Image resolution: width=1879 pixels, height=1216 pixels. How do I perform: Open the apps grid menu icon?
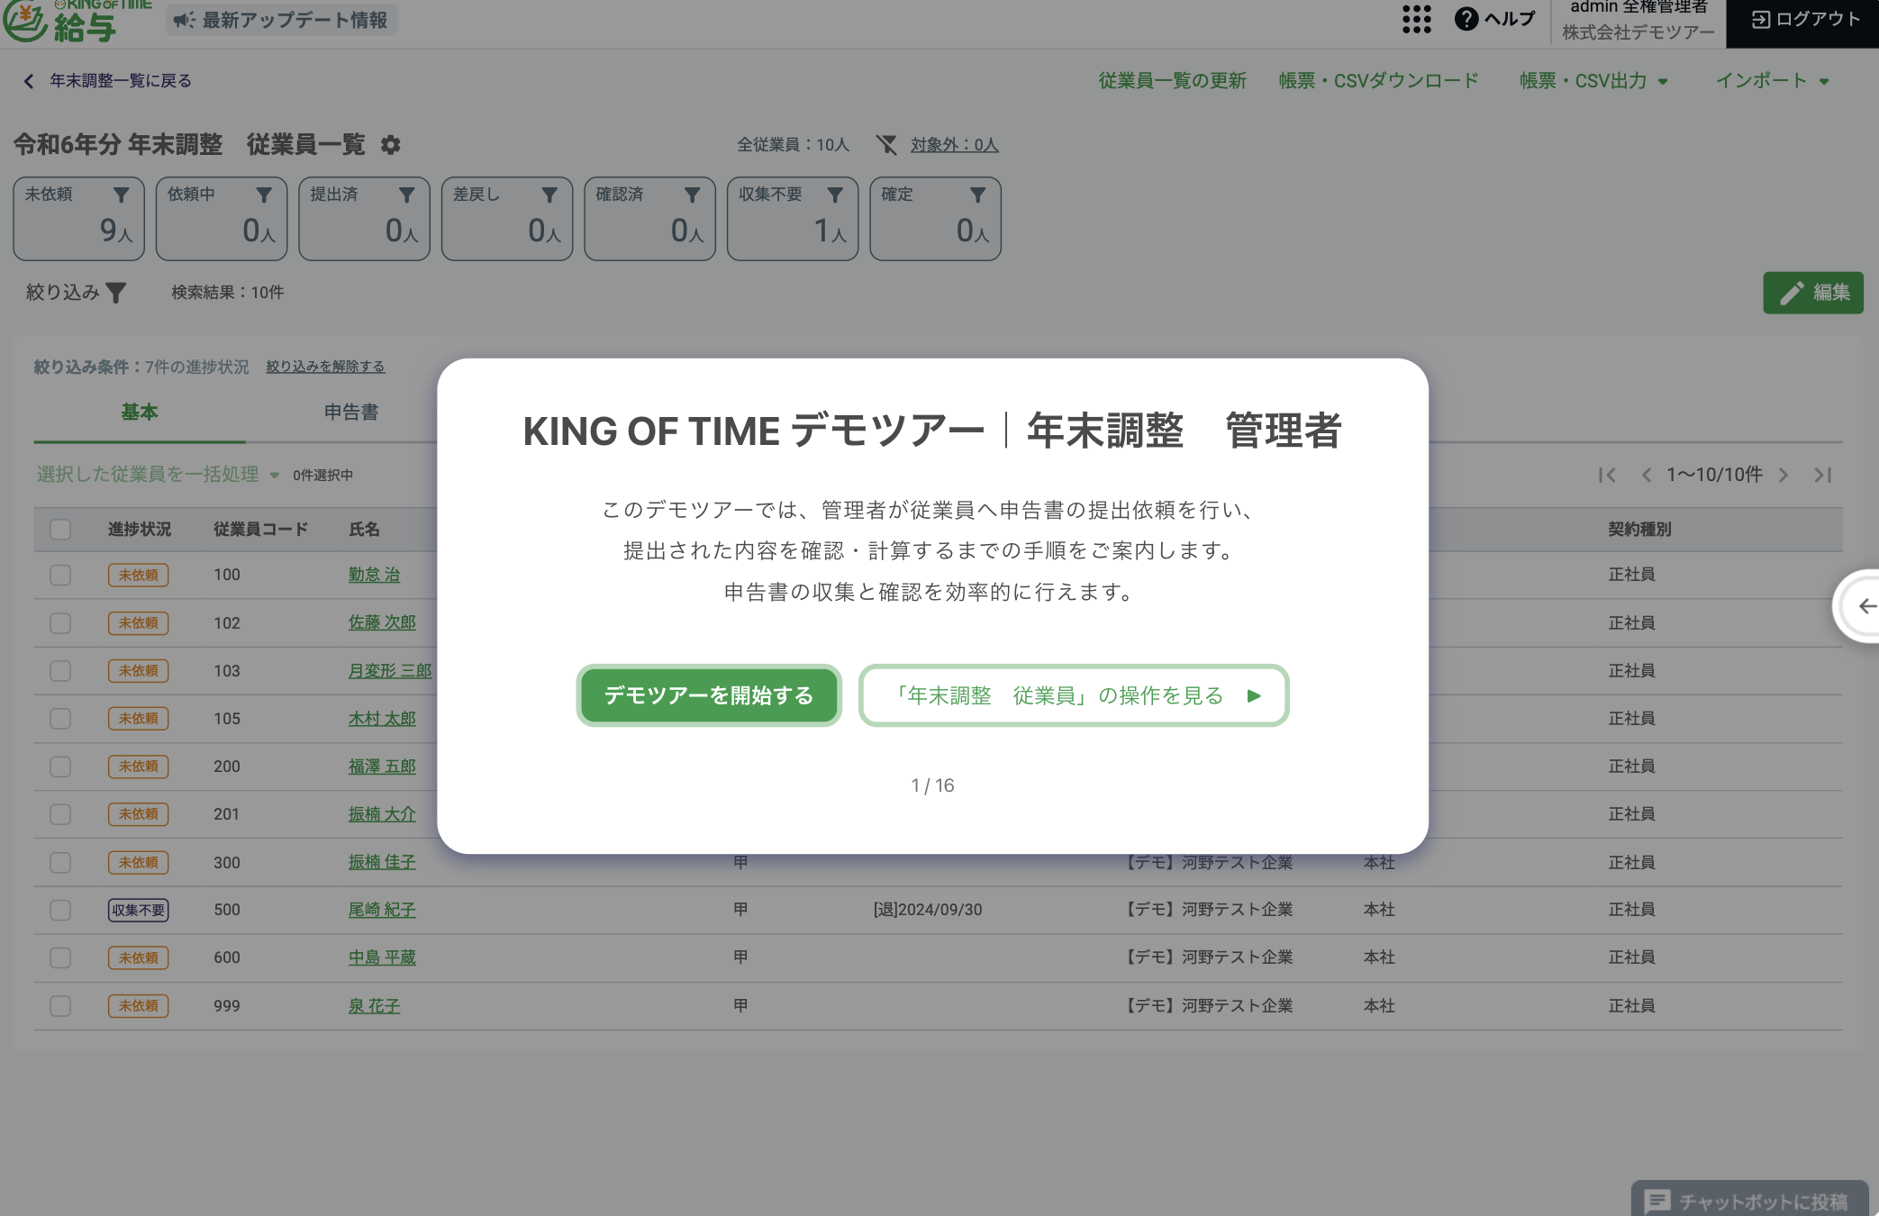point(1416,19)
